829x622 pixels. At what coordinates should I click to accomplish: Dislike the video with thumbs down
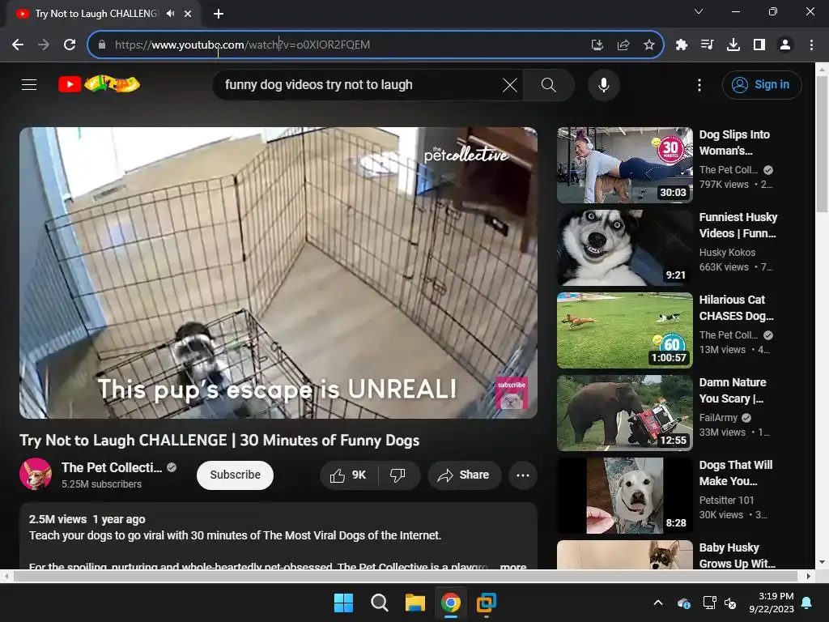398,475
